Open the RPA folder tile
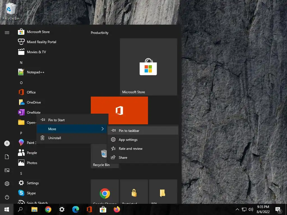 (x=163, y=192)
